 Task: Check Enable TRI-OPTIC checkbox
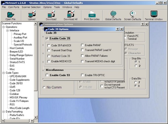(x=82, y=75)
